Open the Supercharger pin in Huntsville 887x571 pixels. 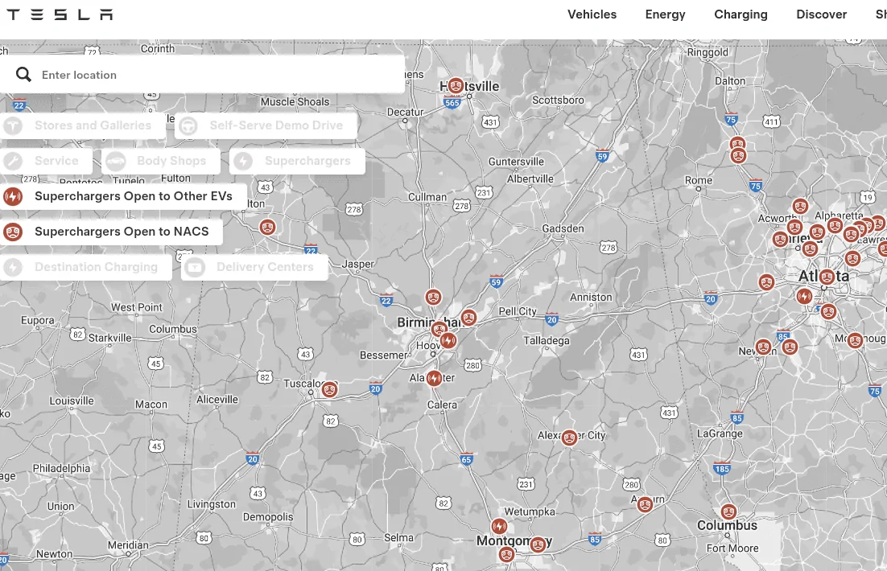pyautogui.click(x=456, y=85)
